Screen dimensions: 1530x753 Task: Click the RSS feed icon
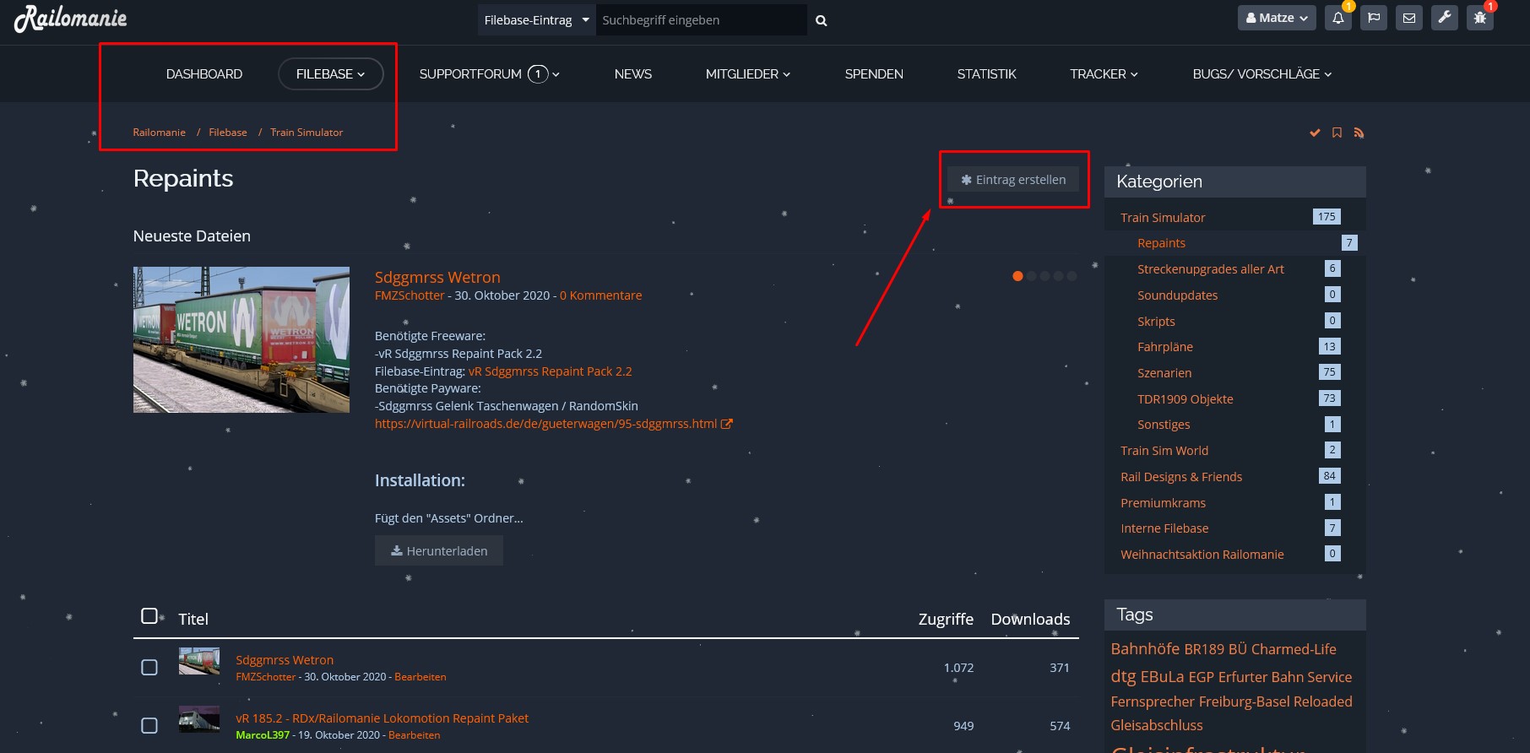click(x=1359, y=133)
